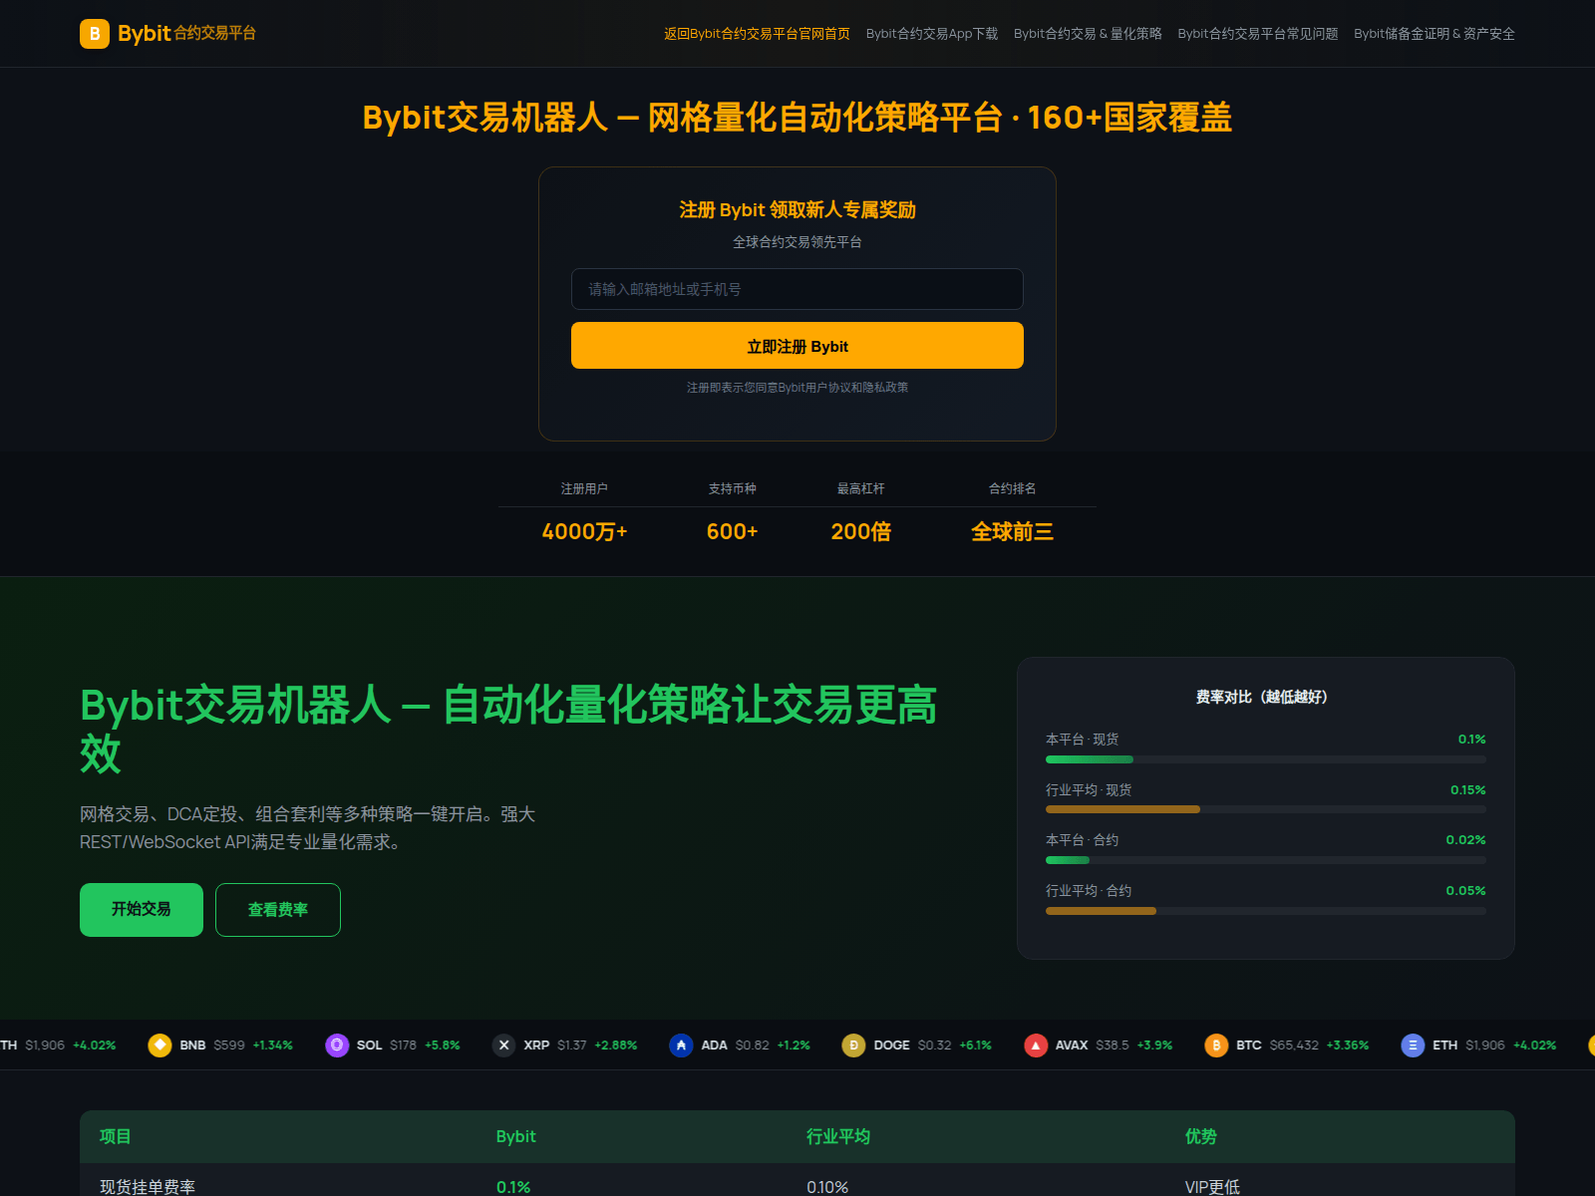
Task: Click the BNB coin icon in ticker
Action: pos(159,1045)
